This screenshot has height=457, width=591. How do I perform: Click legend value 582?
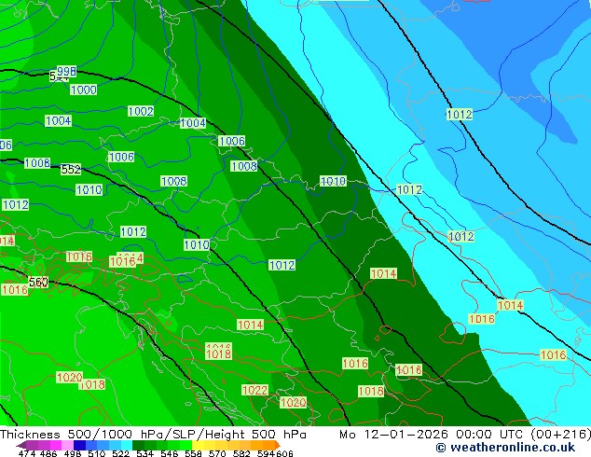(241, 453)
